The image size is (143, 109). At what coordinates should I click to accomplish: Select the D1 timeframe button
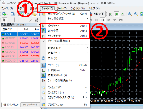point(109,20)
